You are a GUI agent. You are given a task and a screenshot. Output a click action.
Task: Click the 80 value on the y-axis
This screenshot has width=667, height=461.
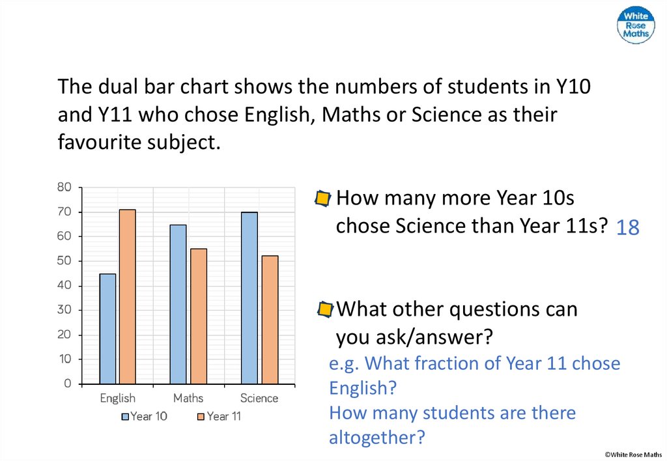click(64, 188)
